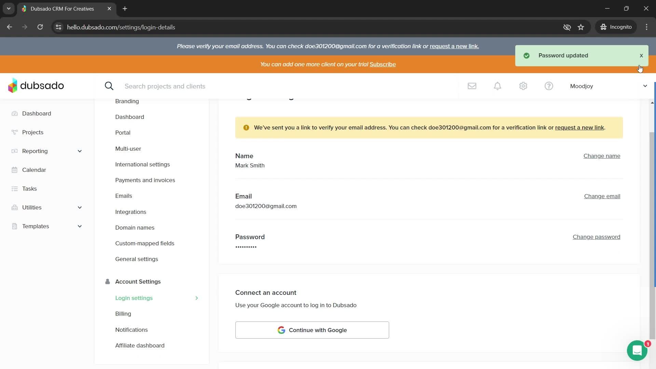Request new link in top banner
The image size is (656, 369).
[x=454, y=46]
